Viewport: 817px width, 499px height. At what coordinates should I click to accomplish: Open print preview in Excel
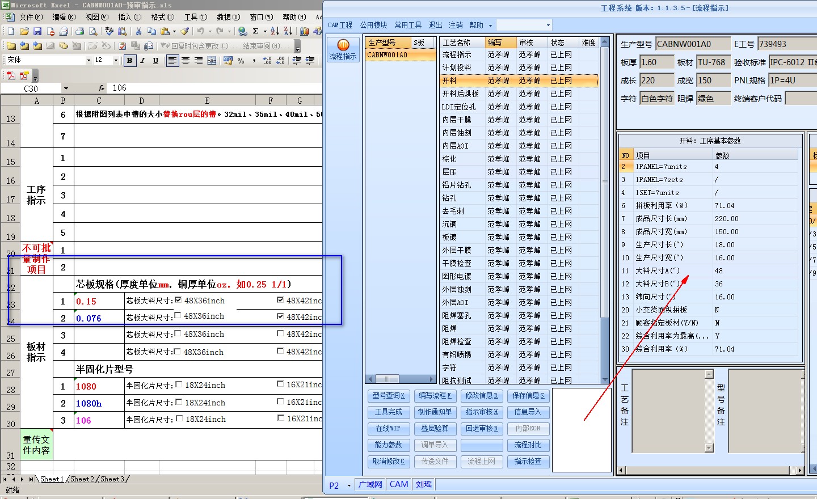92,31
